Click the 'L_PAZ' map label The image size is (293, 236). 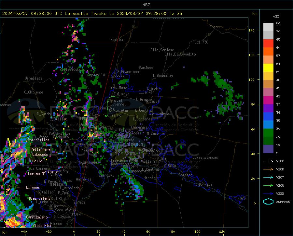[242, 199]
